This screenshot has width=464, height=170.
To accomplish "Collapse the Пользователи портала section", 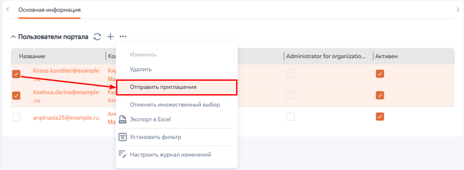I will pos(13,37).
